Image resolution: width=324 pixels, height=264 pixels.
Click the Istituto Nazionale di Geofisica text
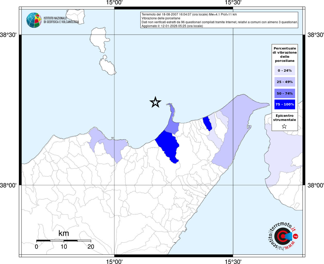[61, 20]
